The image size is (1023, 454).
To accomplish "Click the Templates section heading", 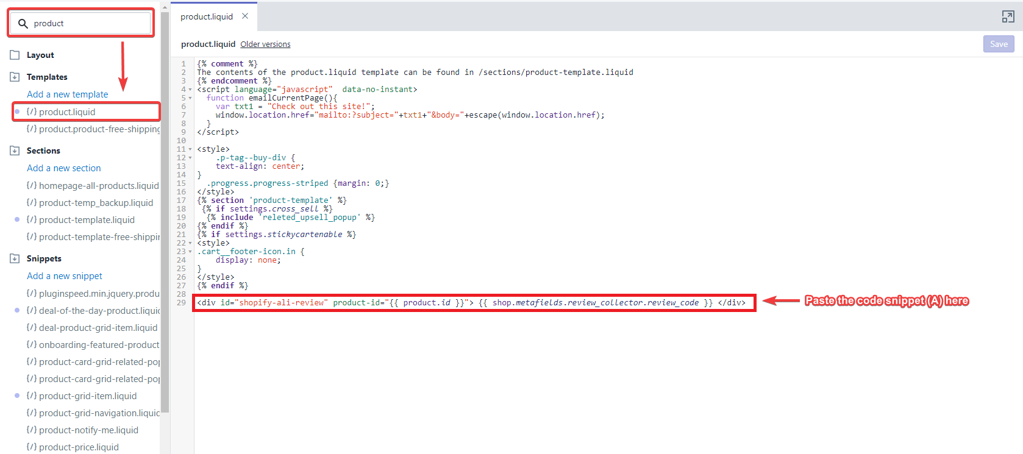I will pos(47,77).
